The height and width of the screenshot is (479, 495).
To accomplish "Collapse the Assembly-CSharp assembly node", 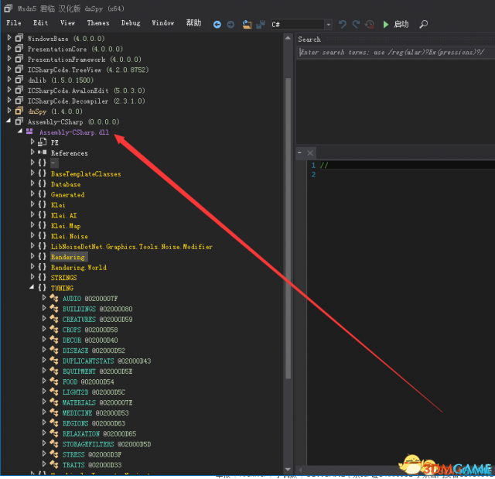I will [x=9, y=121].
